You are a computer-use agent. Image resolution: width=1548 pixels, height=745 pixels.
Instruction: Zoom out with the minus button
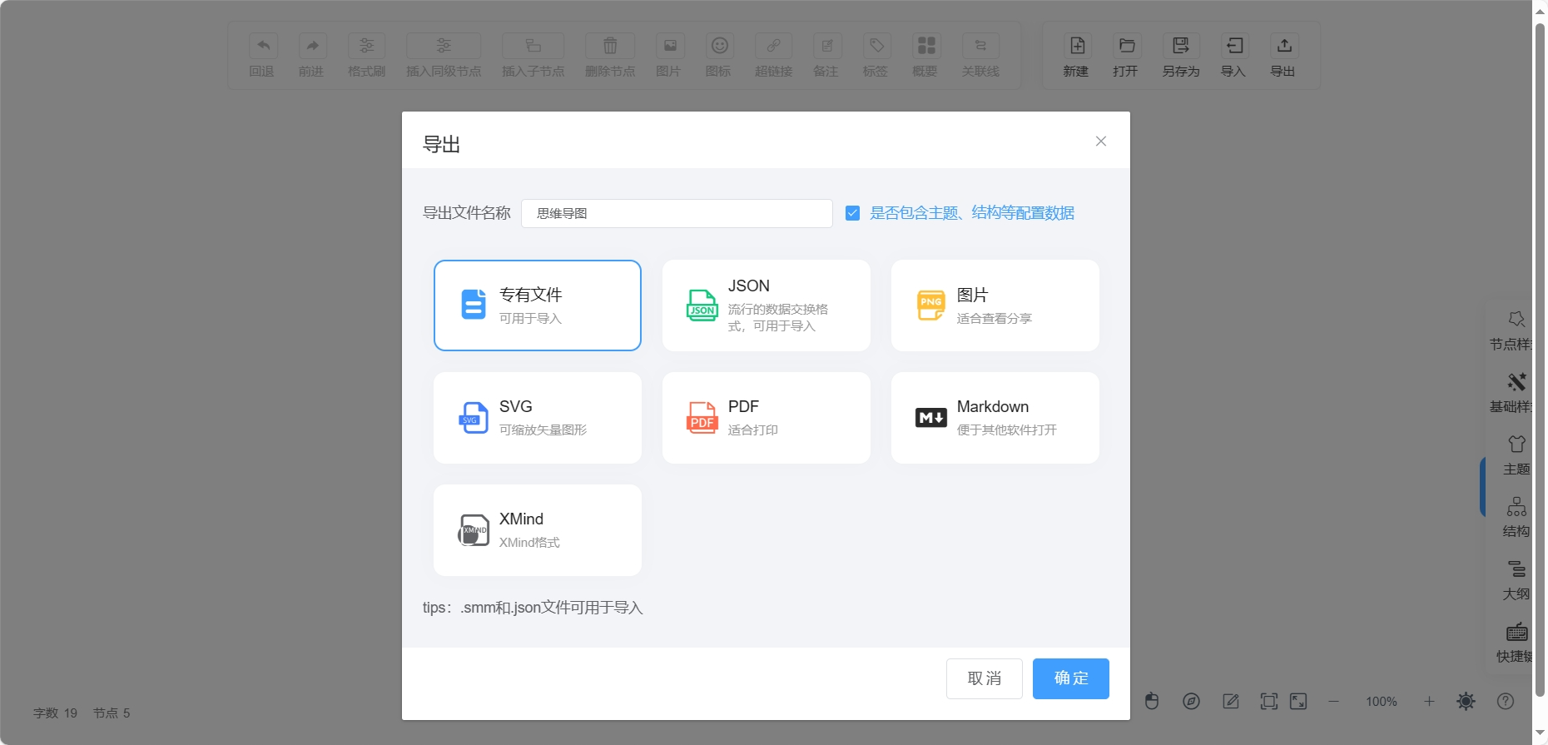click(x=1334, y=702)
